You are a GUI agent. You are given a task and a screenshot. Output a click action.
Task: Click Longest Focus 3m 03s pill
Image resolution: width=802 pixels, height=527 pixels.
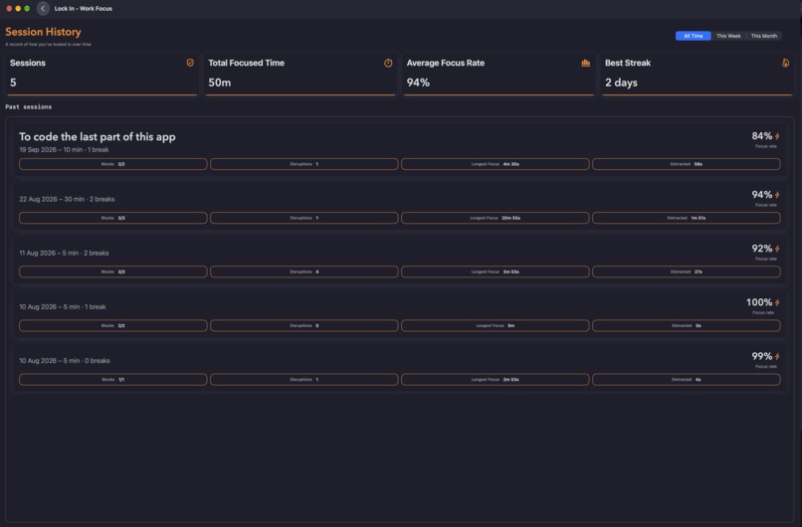coord(496,271)
